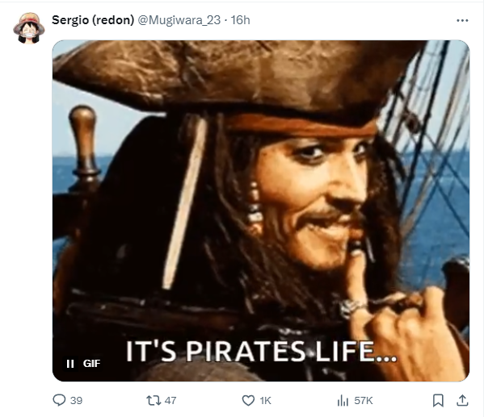Open the three-dot more options menu

(x=462, y=20)
